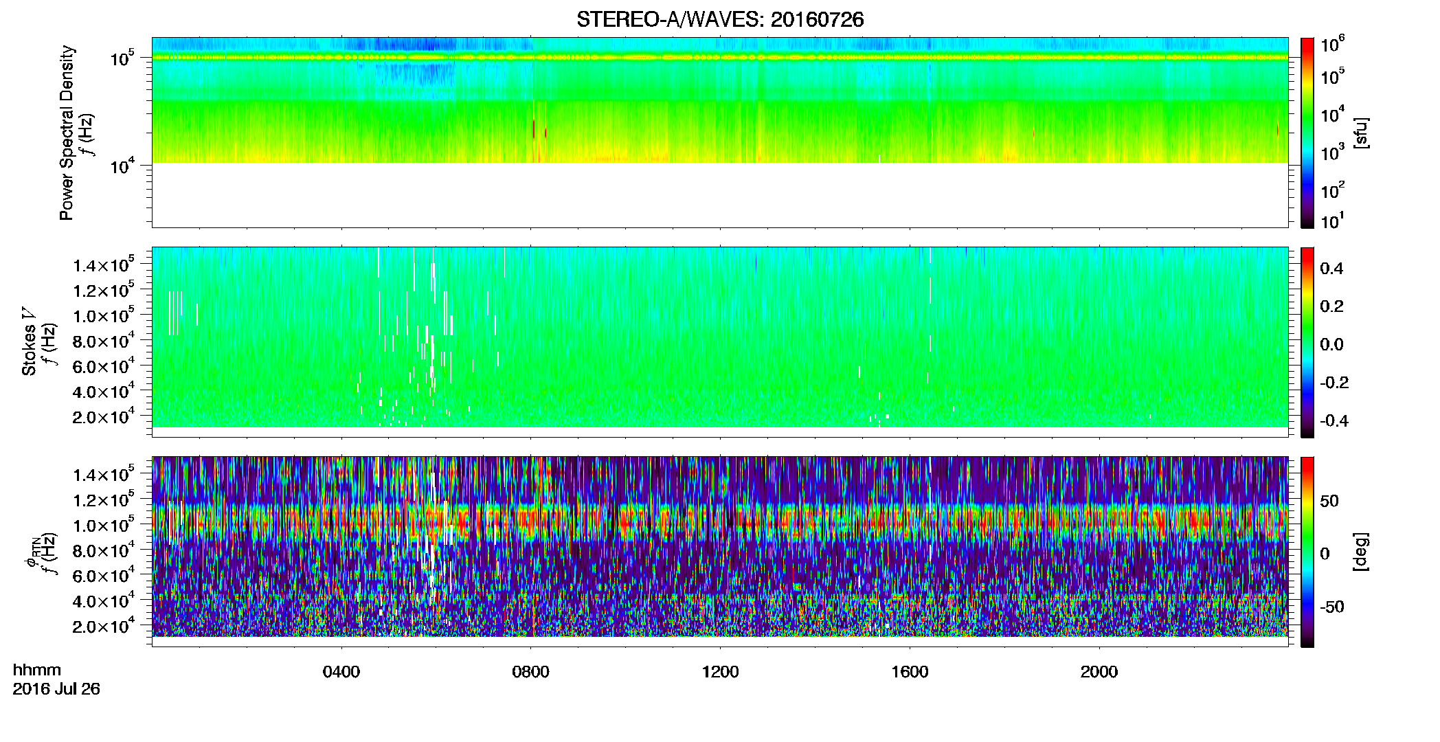
Task: Click the 0.4 tick on the Stokes colorbar
Action: point(1331,269)
